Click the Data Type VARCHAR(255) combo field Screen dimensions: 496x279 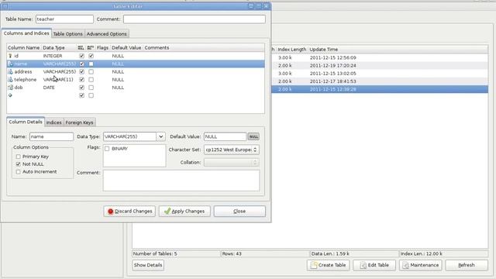129,136
